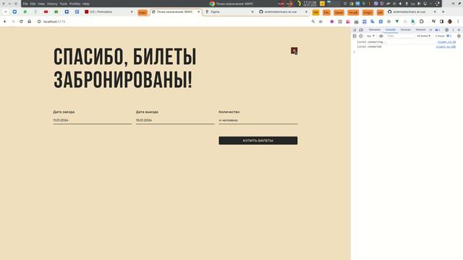Go back with the browser back arrow
Screen dimensions: 463x260
5,22
